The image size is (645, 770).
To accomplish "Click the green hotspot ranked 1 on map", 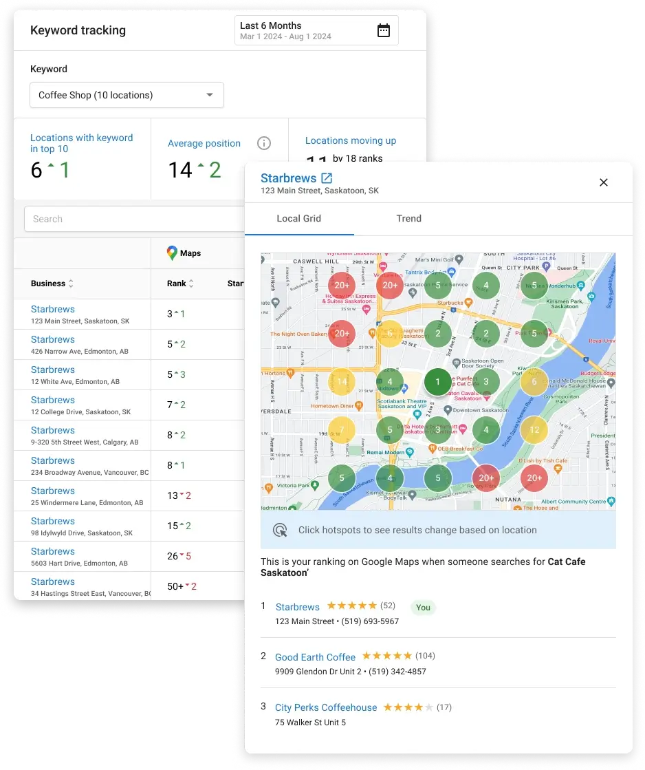I will [438, 381].
